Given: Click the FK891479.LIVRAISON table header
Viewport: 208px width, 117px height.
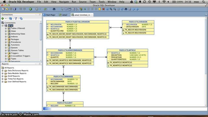Looking at the screenshot, I should (x=138, y=22).
